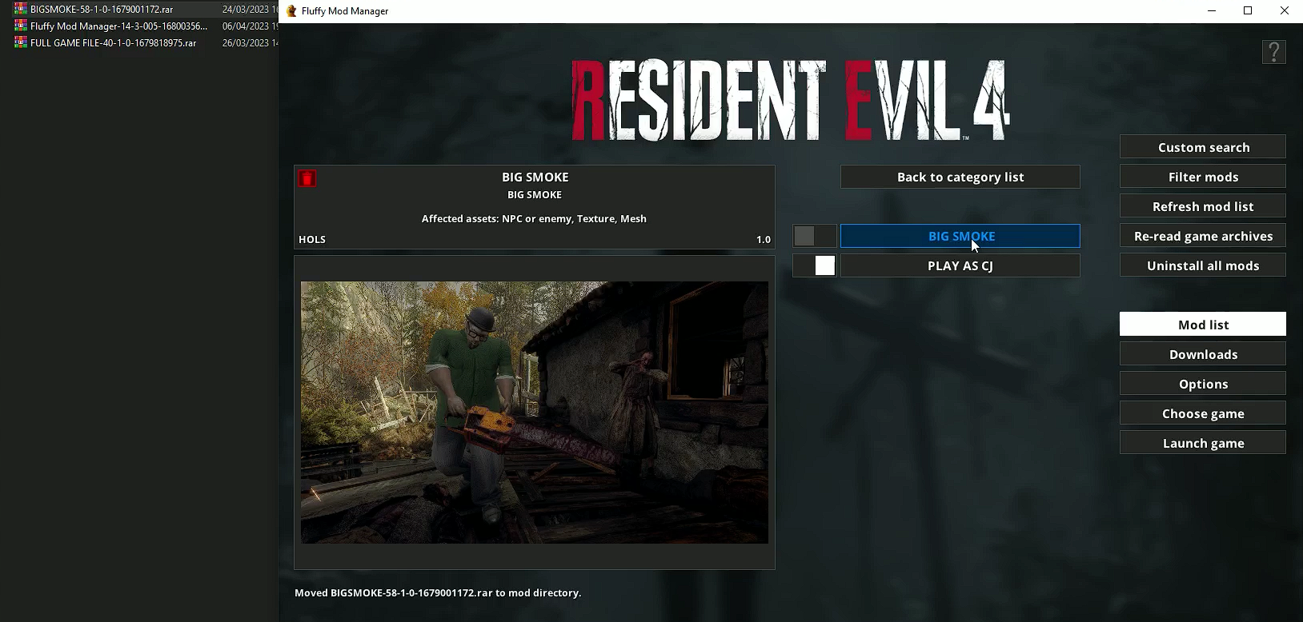Minimize the Fluffy Mod Manager window
Image resolution: width=1303 pixels, height=622 pixels.
click(x=1211, y=10)
